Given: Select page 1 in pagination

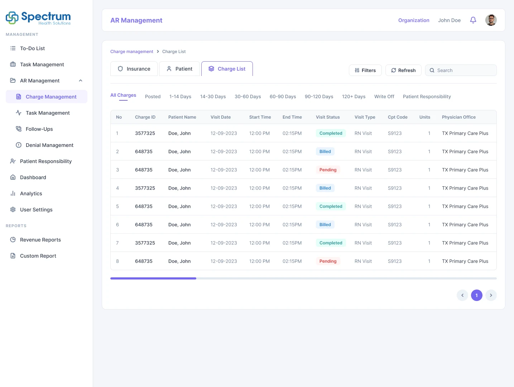Looking at the screenshot, I should [x=477, y=295].
